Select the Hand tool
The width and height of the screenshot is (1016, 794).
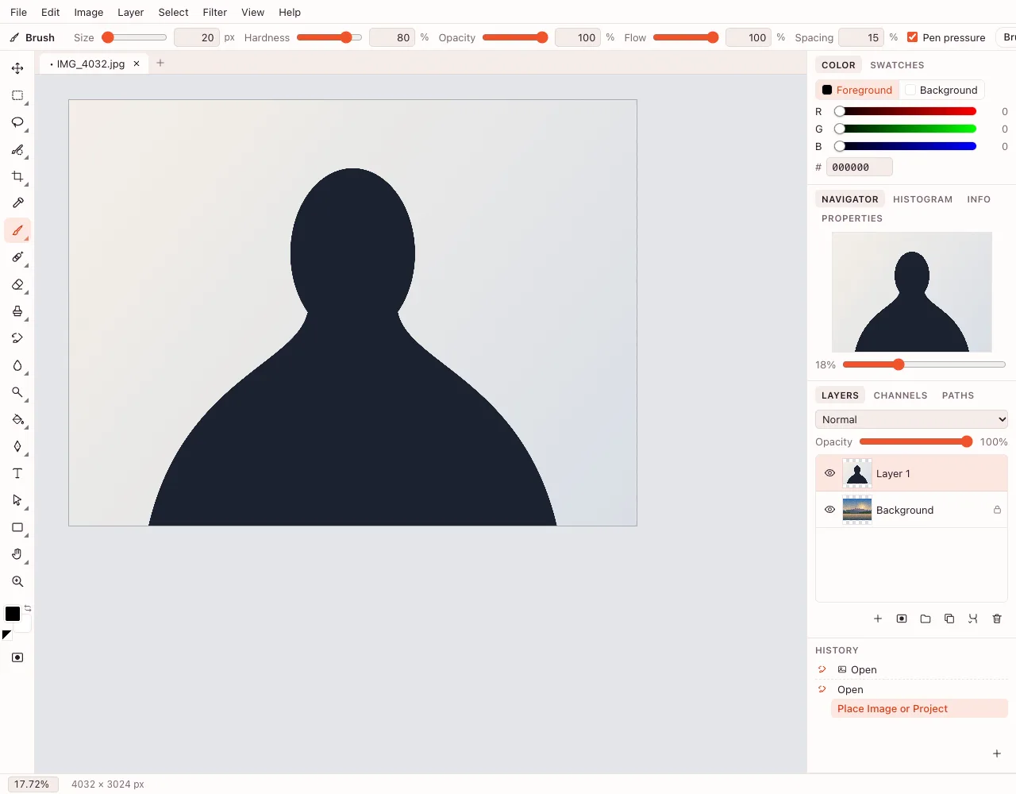tap(17, 554)
